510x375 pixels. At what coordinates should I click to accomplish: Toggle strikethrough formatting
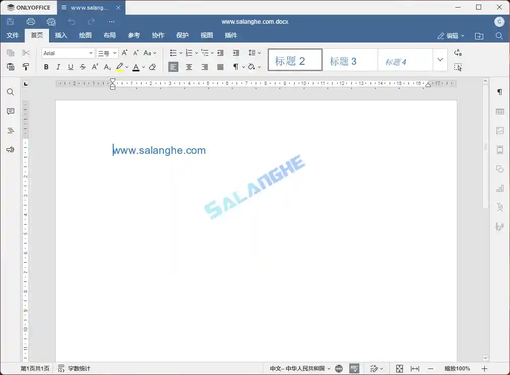pyautogui.click(x=82, y=66)
